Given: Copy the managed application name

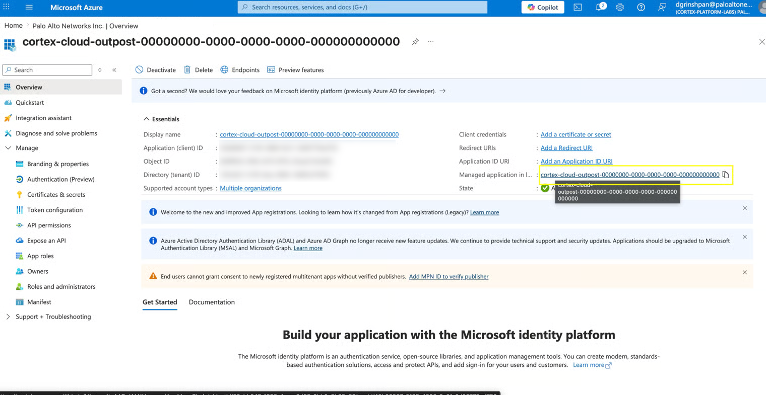Looking at the screenshot, I should (726, 175).
